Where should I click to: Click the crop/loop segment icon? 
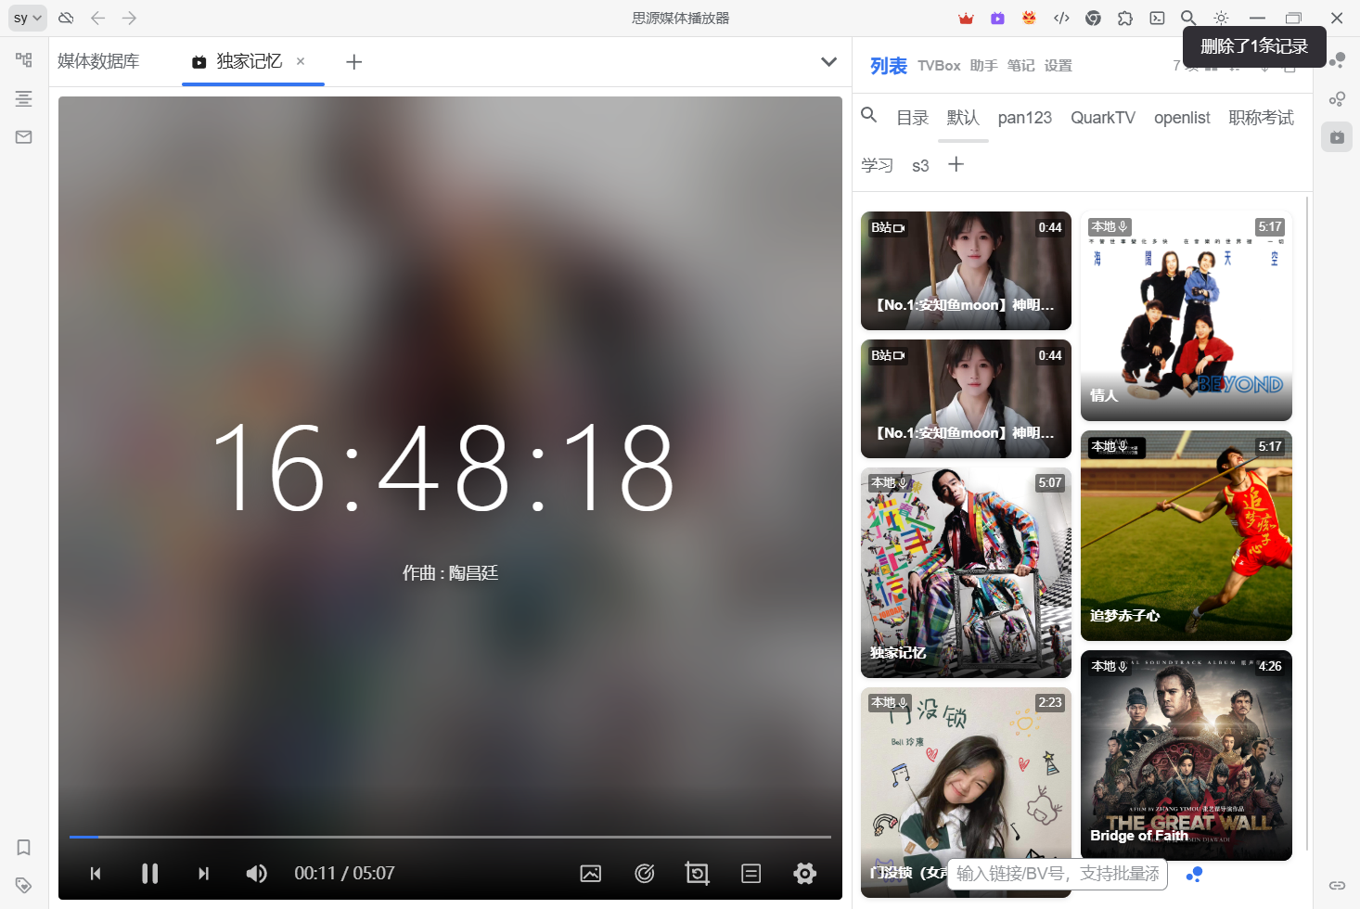coord(697,874)
